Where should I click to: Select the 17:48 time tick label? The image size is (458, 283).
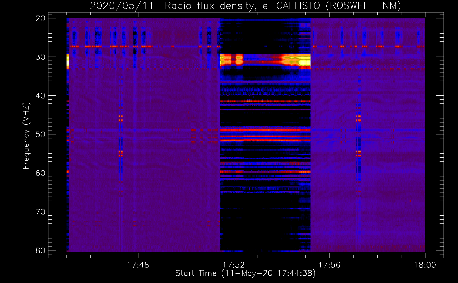pyautogui.click(x=138, y=265)
